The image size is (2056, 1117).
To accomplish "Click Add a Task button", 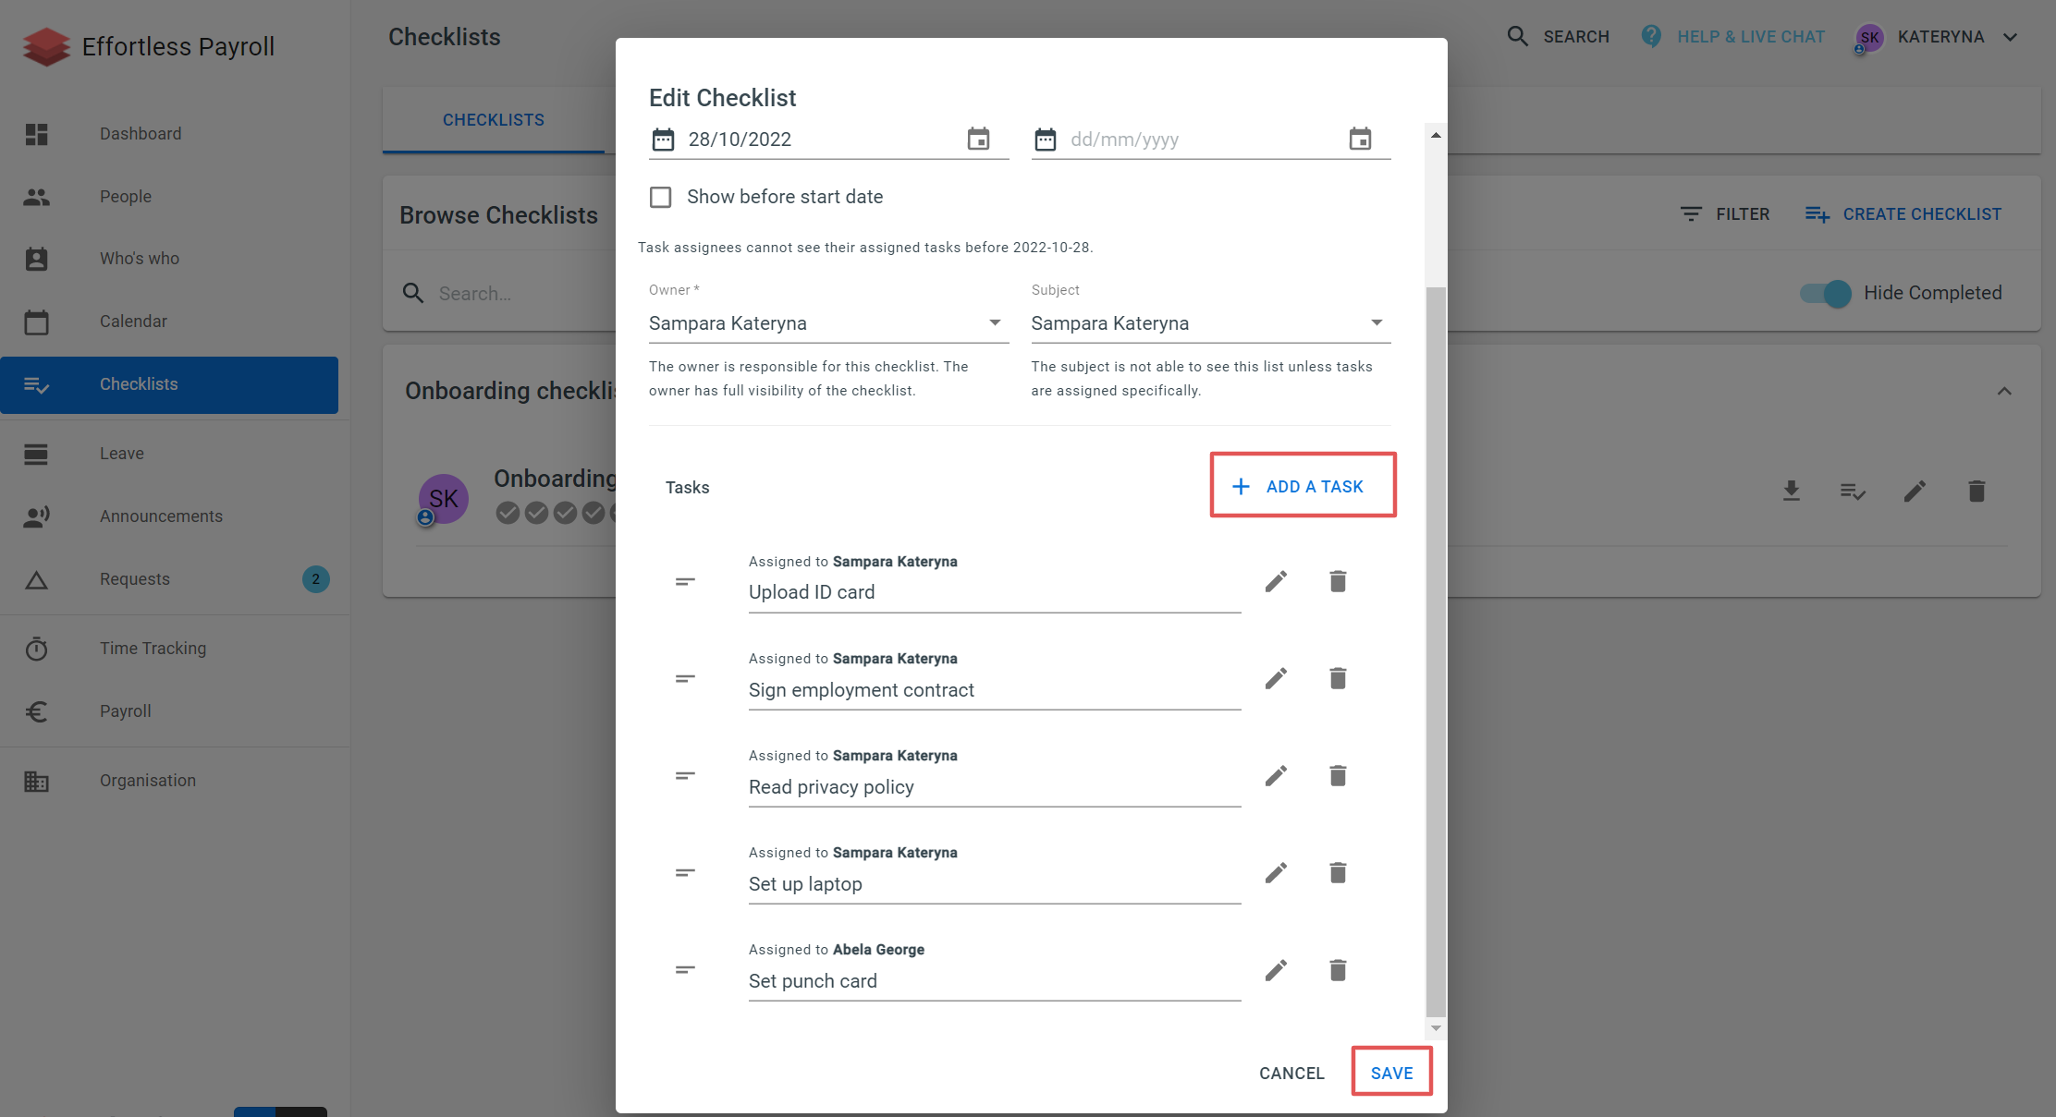I will (1303, 486).
